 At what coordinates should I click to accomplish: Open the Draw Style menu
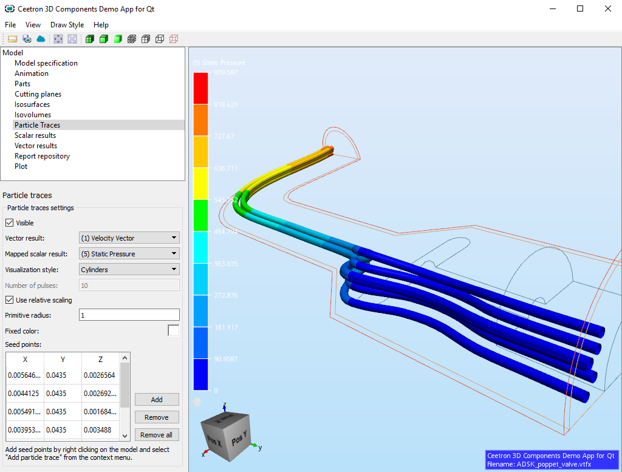tap(67, 25)
